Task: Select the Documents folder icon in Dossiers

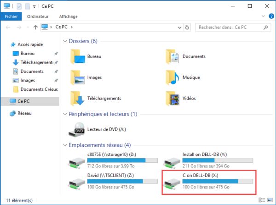Action: 172,57
